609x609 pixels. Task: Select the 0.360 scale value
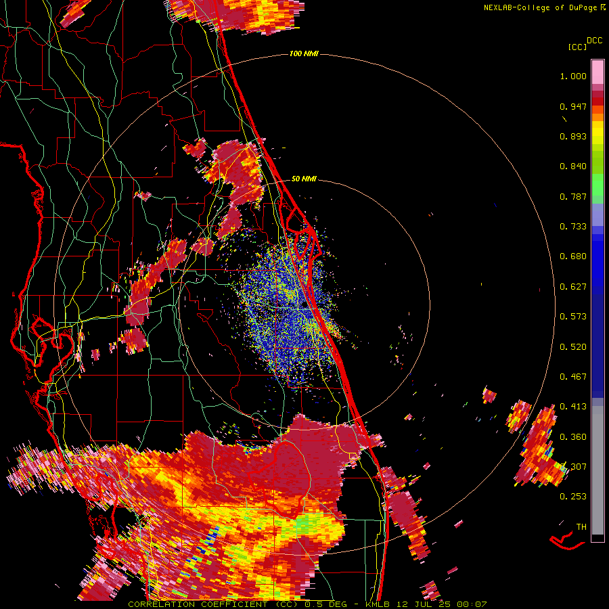pos(573,437)
